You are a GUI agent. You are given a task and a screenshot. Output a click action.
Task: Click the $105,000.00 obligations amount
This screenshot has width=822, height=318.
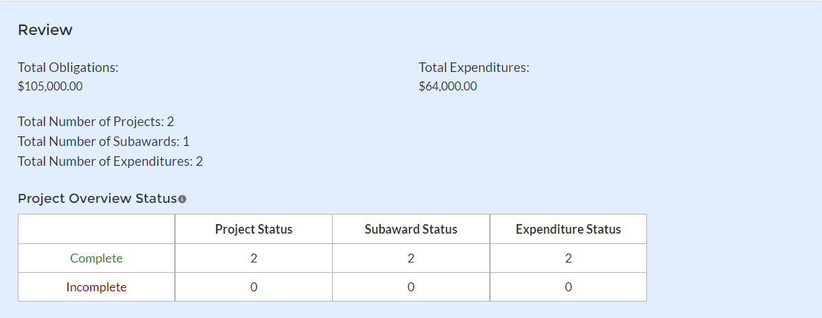point(50,86)
